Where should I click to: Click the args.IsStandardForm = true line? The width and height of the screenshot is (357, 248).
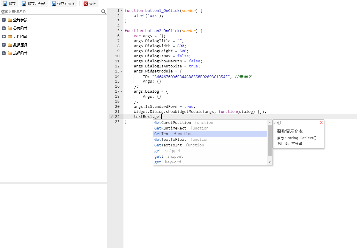[x=165, y=107]
